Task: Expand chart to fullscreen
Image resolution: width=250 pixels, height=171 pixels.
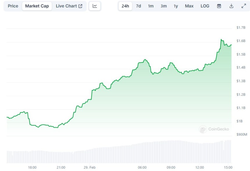Action: click(x=244, y=6)
